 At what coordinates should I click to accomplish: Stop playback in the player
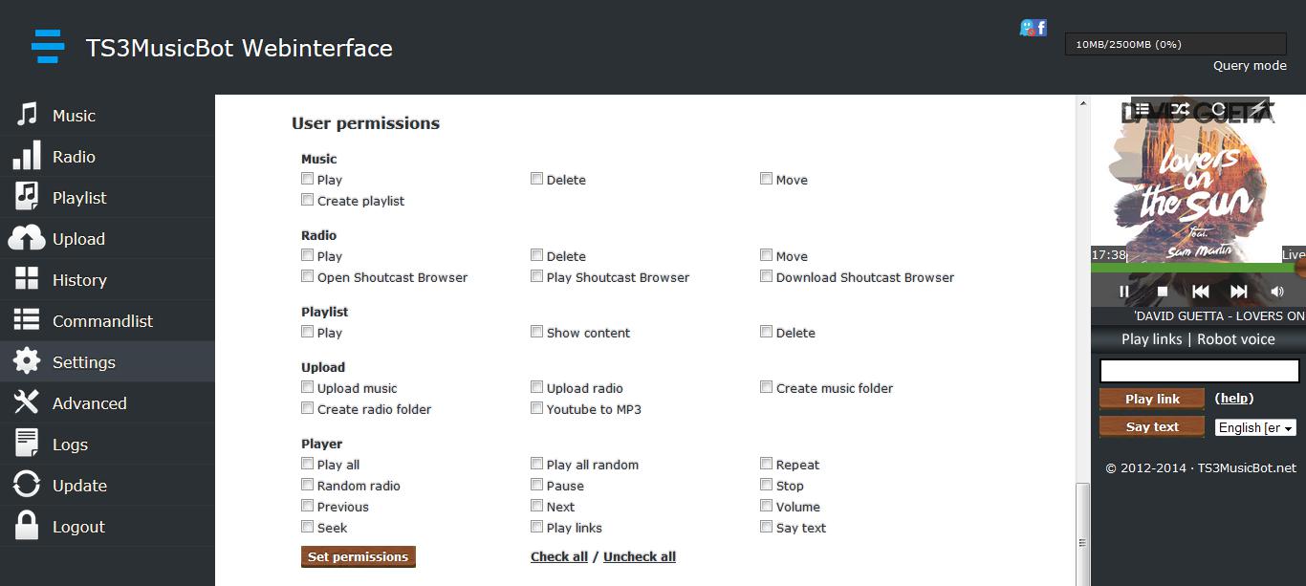click(1163, 292)
